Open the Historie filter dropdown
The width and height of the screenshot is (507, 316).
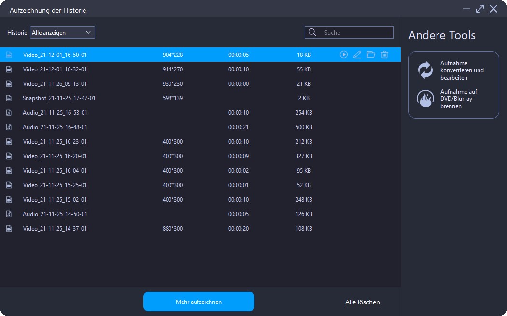(x=62, y=33)
